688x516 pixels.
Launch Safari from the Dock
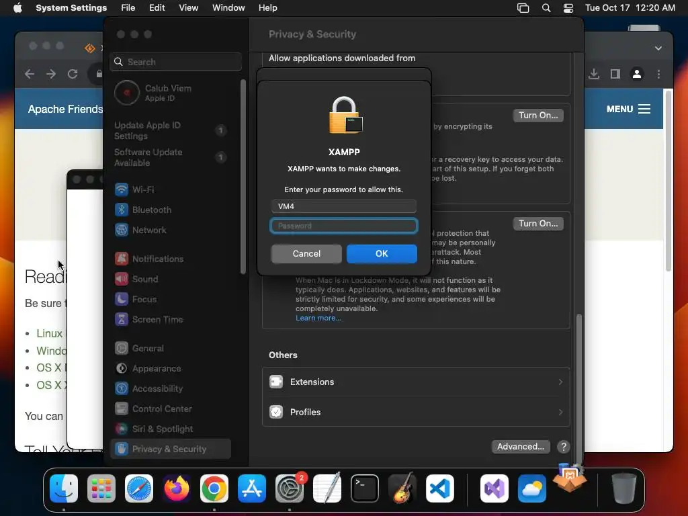139,488
